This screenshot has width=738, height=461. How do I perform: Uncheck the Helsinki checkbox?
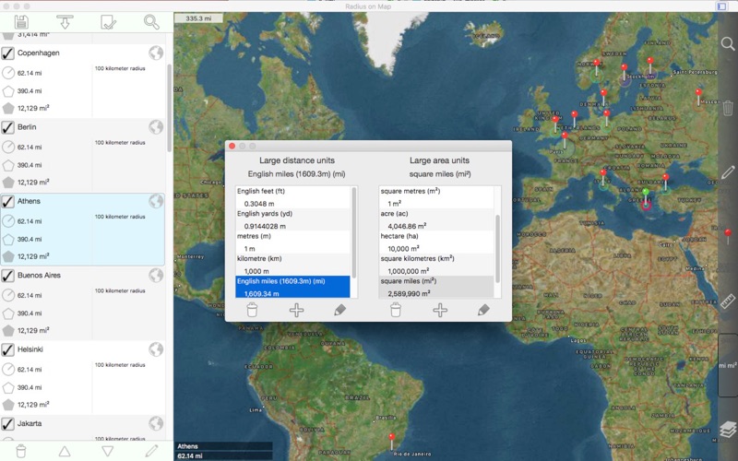coord(8,349)
